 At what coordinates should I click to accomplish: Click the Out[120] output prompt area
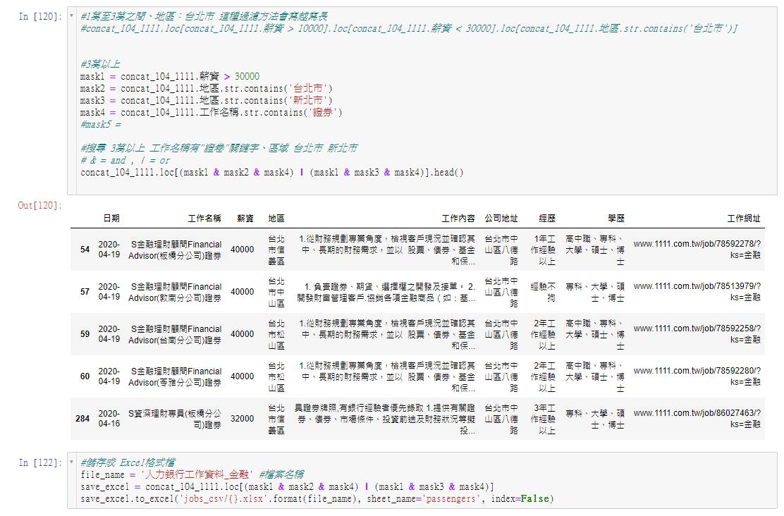[x=39, y=205]
